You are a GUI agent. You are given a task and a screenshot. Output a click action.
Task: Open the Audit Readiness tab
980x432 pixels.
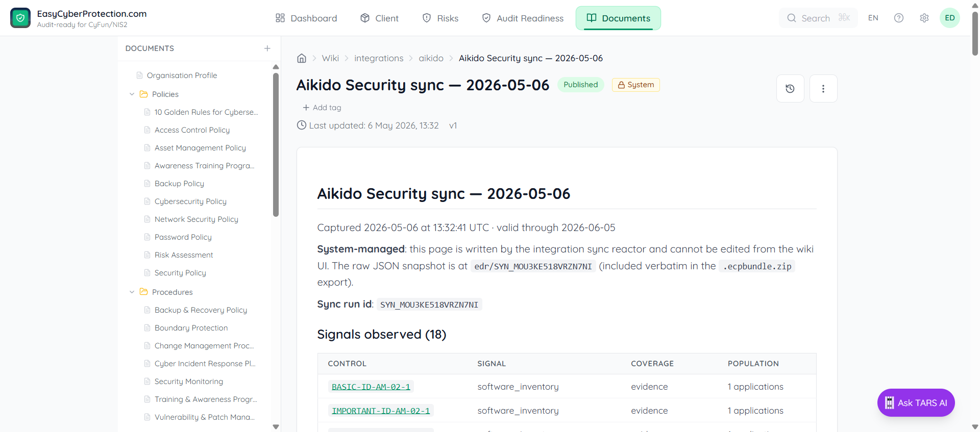click(523, 18)
